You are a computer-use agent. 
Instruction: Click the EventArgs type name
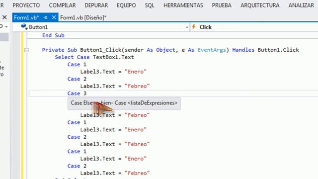tap(212, 50)
